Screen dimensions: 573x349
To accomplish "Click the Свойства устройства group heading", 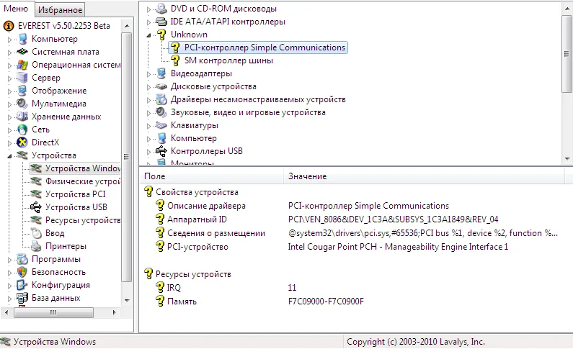I will click(x=197, y=192).
